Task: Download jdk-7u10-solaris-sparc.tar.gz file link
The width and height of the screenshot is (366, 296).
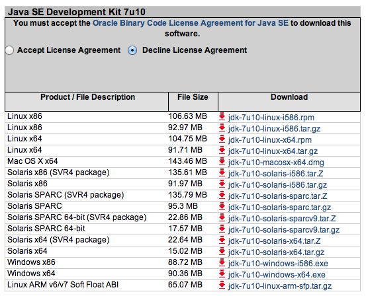Action: click(280, 207)
